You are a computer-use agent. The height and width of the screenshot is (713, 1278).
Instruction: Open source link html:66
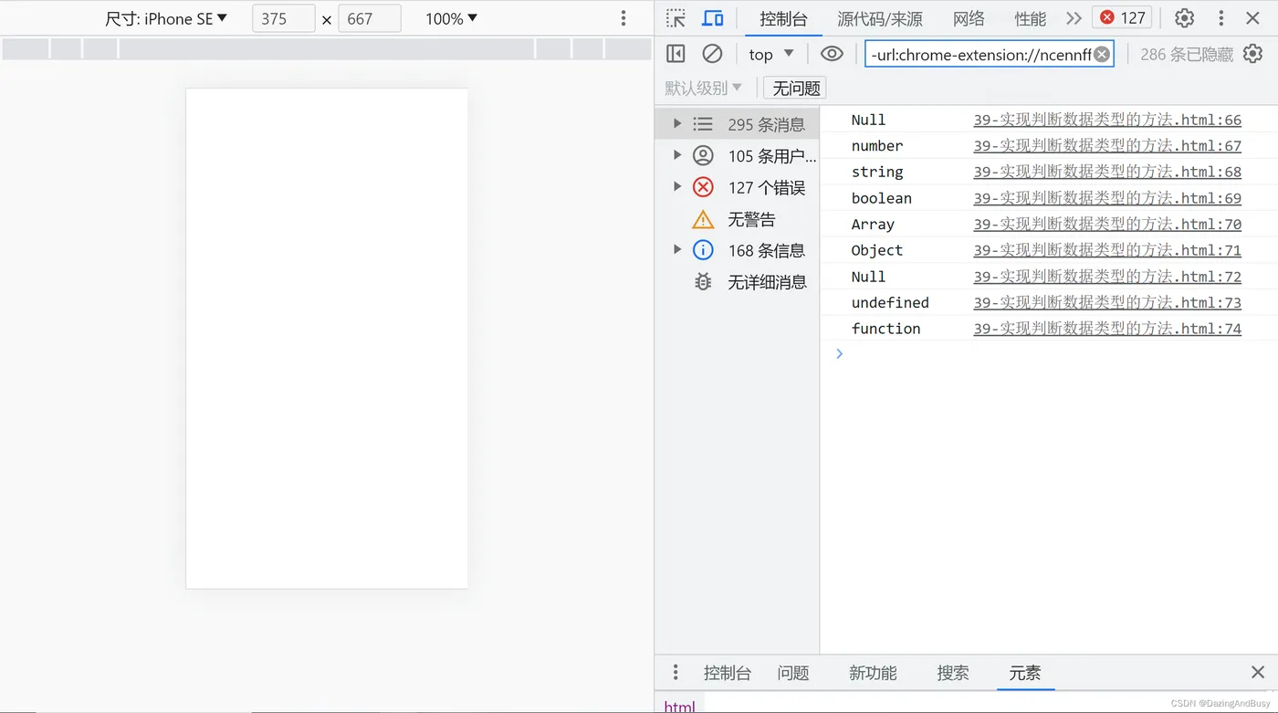click(x=1107, y=120)
